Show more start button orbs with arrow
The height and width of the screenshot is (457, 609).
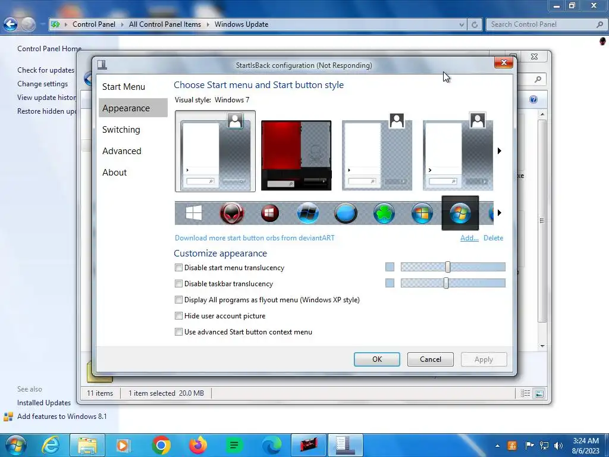click(x=500, y=212)
